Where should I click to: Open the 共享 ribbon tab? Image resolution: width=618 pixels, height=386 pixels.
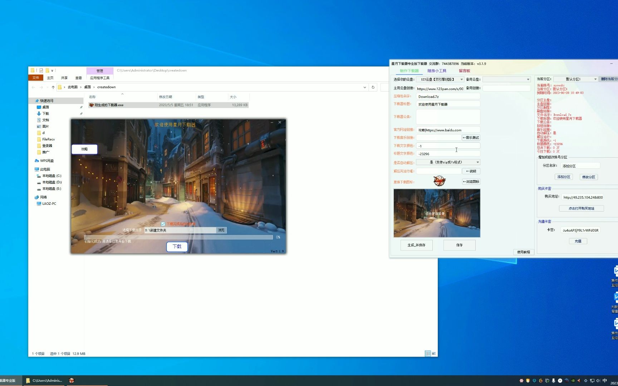[x=64, y=78]
